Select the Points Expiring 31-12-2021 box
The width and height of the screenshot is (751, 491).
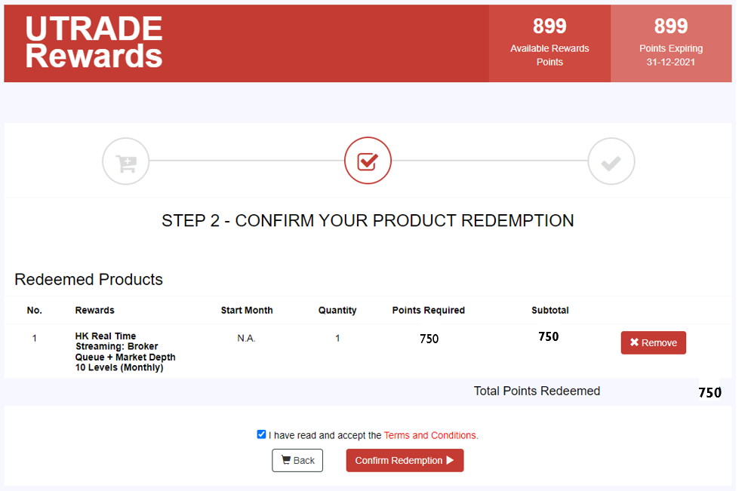coord(671,43)
